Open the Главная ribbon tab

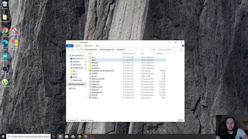78,46
